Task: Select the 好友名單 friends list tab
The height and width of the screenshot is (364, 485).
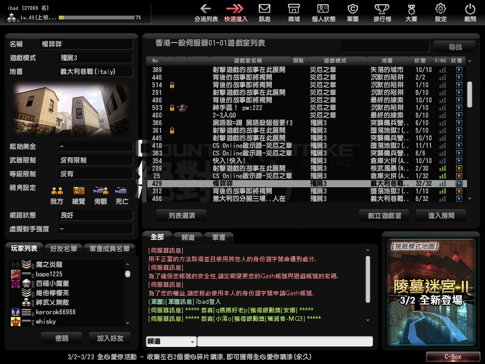Action: point(63,249)
